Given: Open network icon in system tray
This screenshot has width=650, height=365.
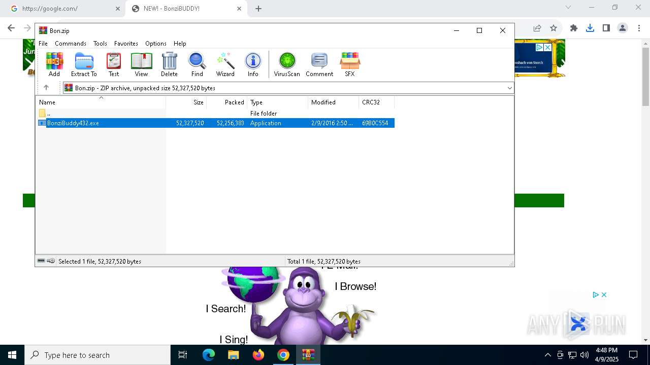Looking at the screenshot, I should pos(572,355).
